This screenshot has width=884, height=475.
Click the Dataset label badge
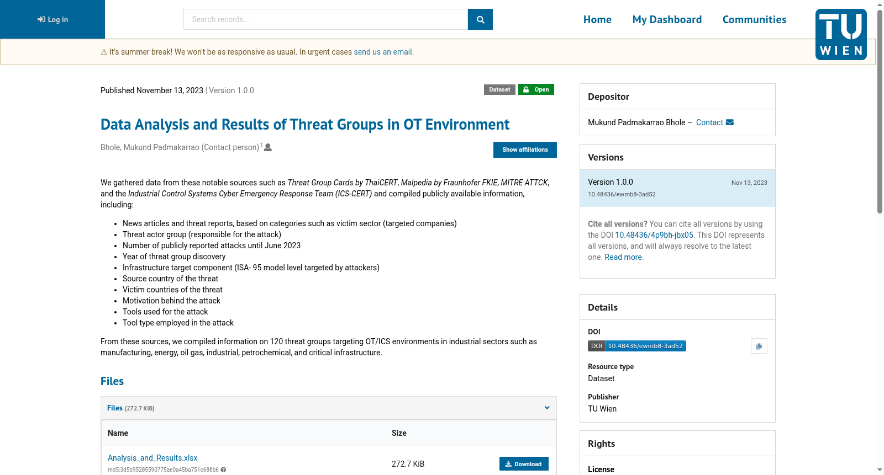[x=499, y=89]
